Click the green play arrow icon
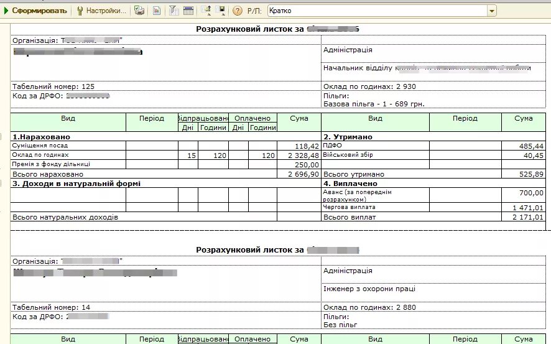Viewport: 551px width, 344px height. [6, 11]
